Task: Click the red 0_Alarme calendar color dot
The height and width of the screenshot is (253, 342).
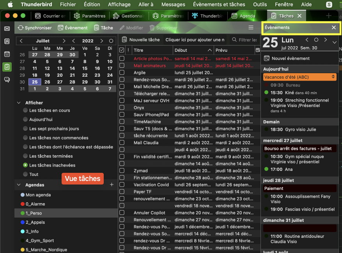Action: (23, 204)
